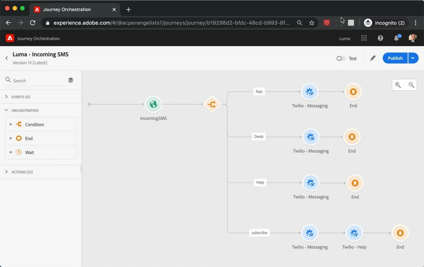This screenshot has width=424, height=267.
Task: Click the IncomingSMS event node
Action: [153, 104]
